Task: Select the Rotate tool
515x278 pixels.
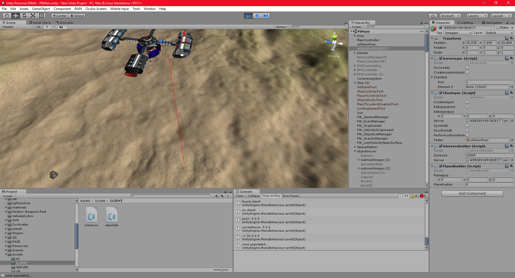Action: [x=24, y=16]
